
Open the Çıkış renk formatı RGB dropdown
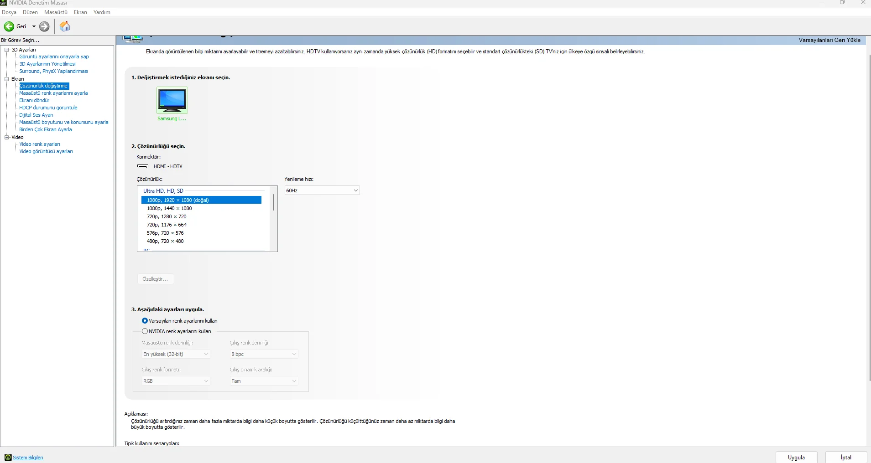tap(176, 381)
